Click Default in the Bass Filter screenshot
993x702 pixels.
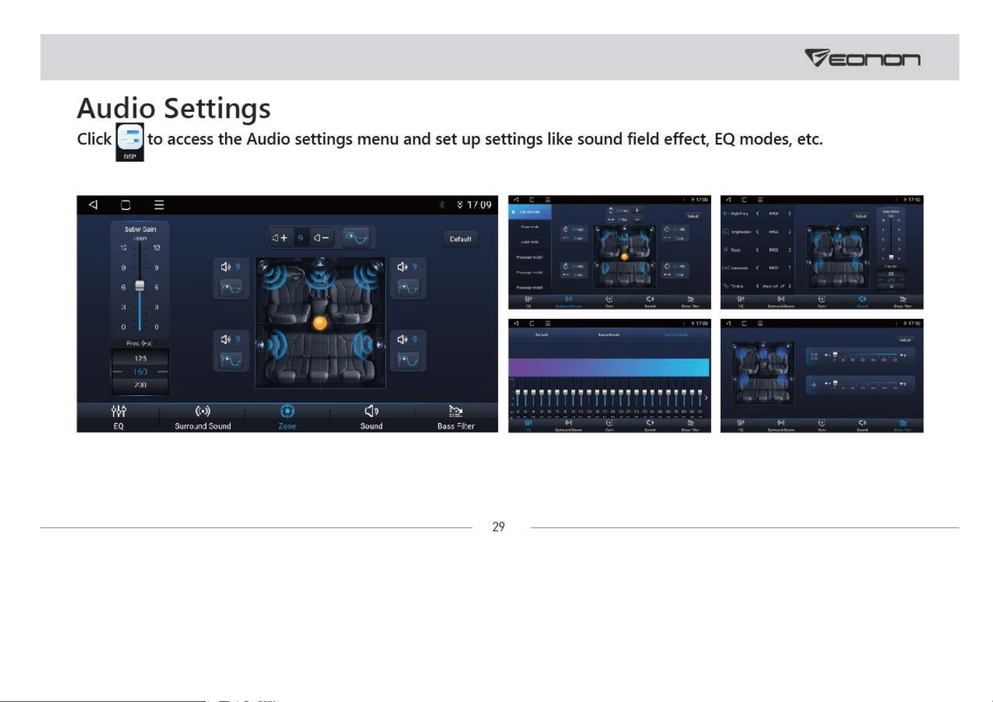coord(905,340)
